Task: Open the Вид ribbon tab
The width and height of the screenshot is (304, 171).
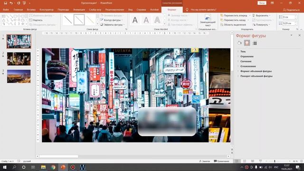Action: tap(131, 9)
